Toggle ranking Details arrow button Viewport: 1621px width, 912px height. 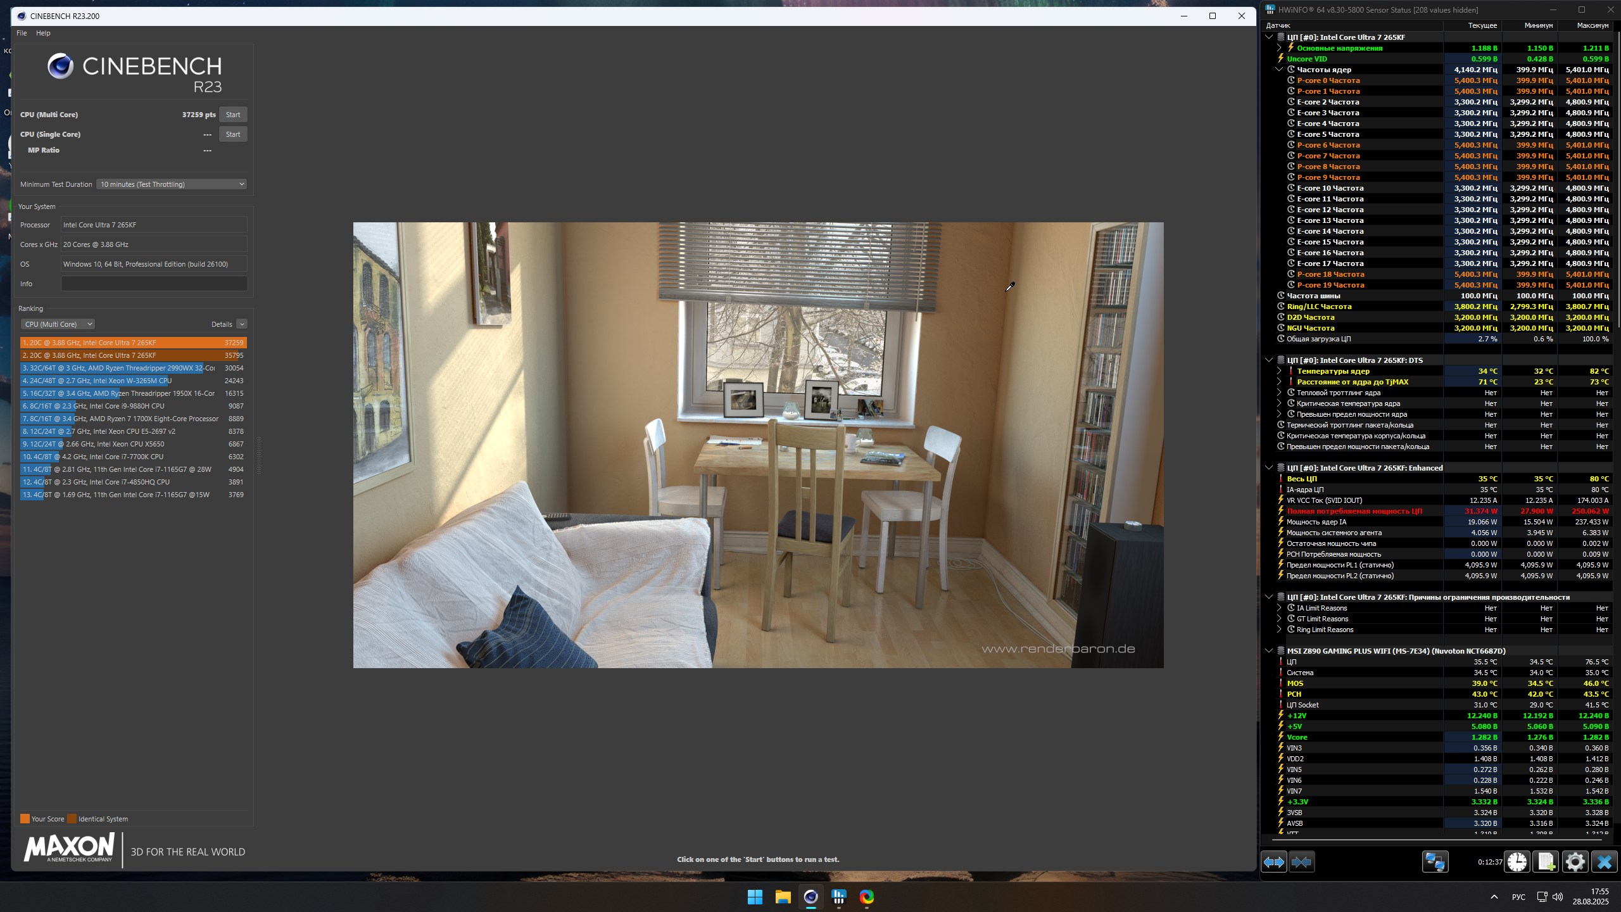point(242,324)
